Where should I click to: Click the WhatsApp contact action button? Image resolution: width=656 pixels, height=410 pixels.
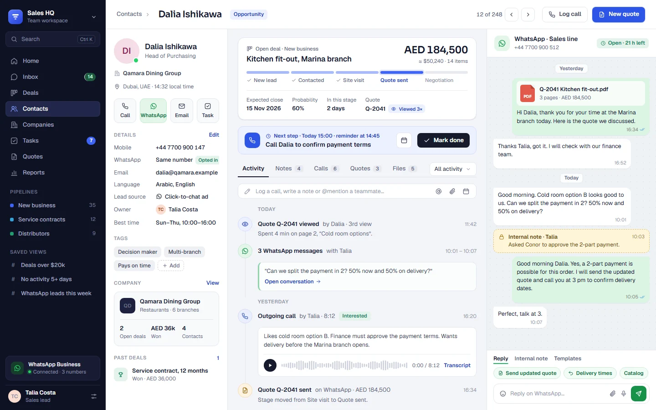click(153, 111)
